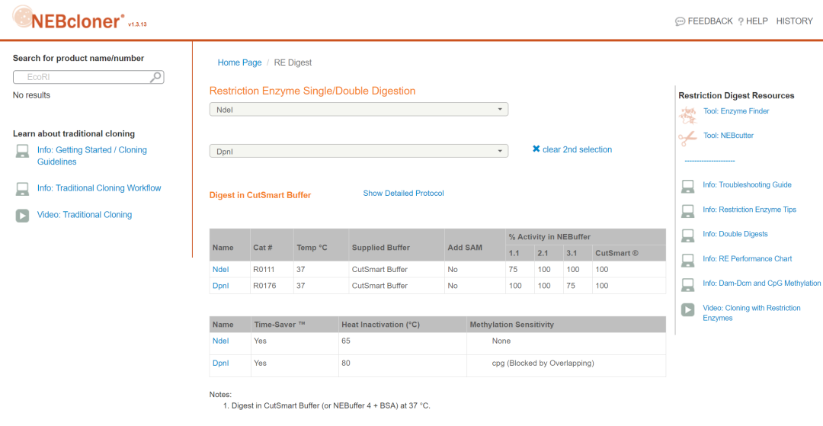This screenshot has width=823, height=426.
Task: Show Detailed Protocol
Action: [x=403, y=193]
